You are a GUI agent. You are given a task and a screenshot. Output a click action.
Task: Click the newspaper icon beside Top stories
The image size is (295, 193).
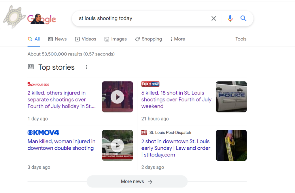(x=31, y=67)
